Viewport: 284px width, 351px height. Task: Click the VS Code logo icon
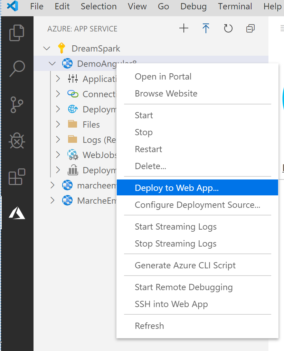12,6
